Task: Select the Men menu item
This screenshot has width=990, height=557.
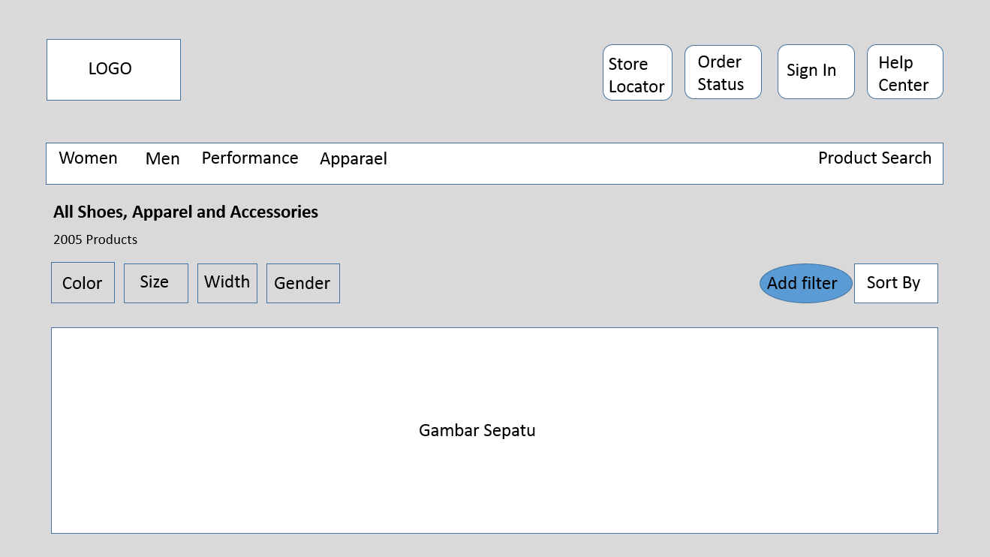Action: pos(163,159)
